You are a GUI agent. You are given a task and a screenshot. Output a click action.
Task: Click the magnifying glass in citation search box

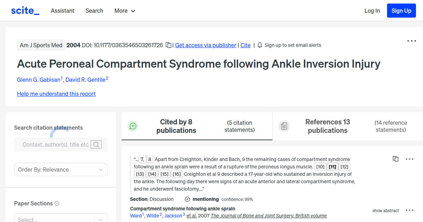pos(96,144)
